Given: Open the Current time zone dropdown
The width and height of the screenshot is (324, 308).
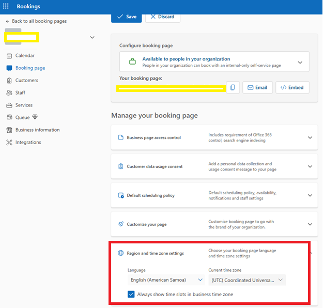Looking at the screenshot, I should click(x=247, y=280).
